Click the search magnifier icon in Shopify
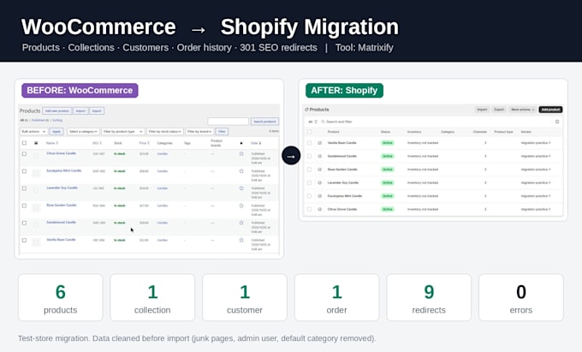The height and width of the screenshot is (352, 582). (323, 122)
